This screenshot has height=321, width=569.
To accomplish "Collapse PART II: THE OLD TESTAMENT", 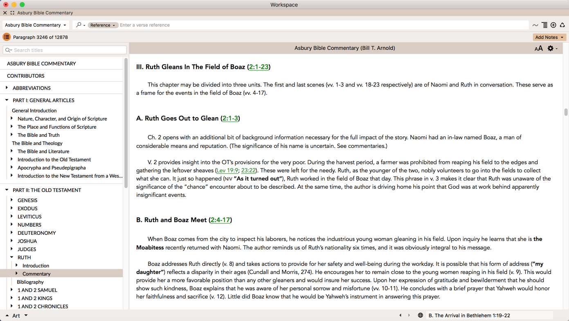I will click(x=7, y=190).
